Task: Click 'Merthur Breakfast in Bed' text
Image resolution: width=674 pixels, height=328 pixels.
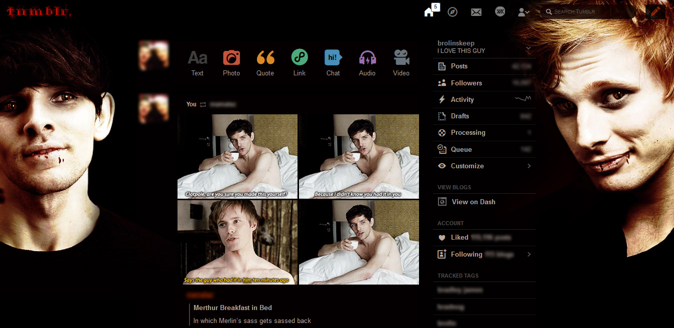Action: click(232, 308)
